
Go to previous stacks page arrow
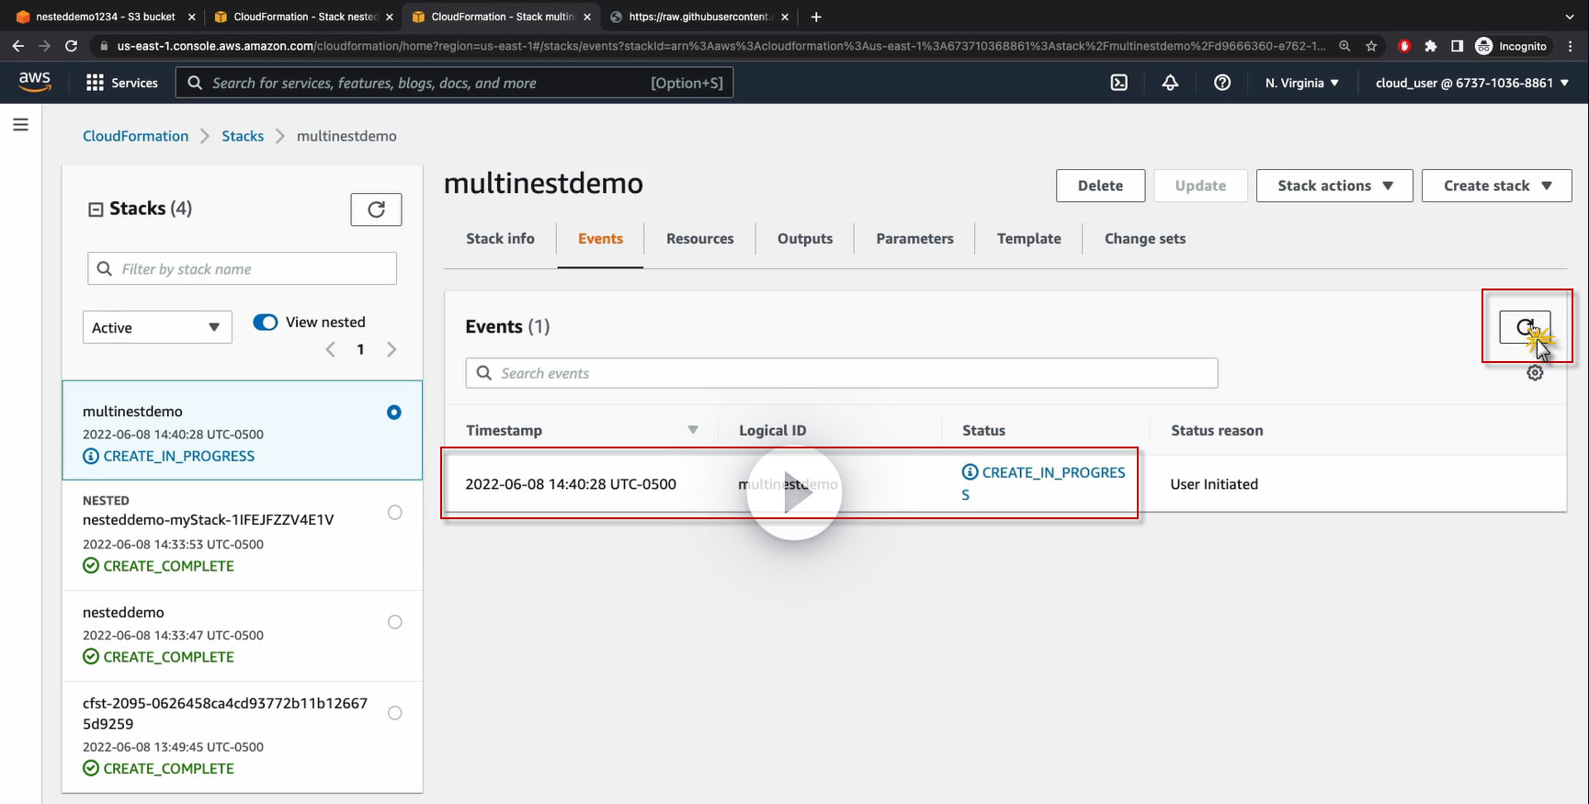click(x=331, y=349)
